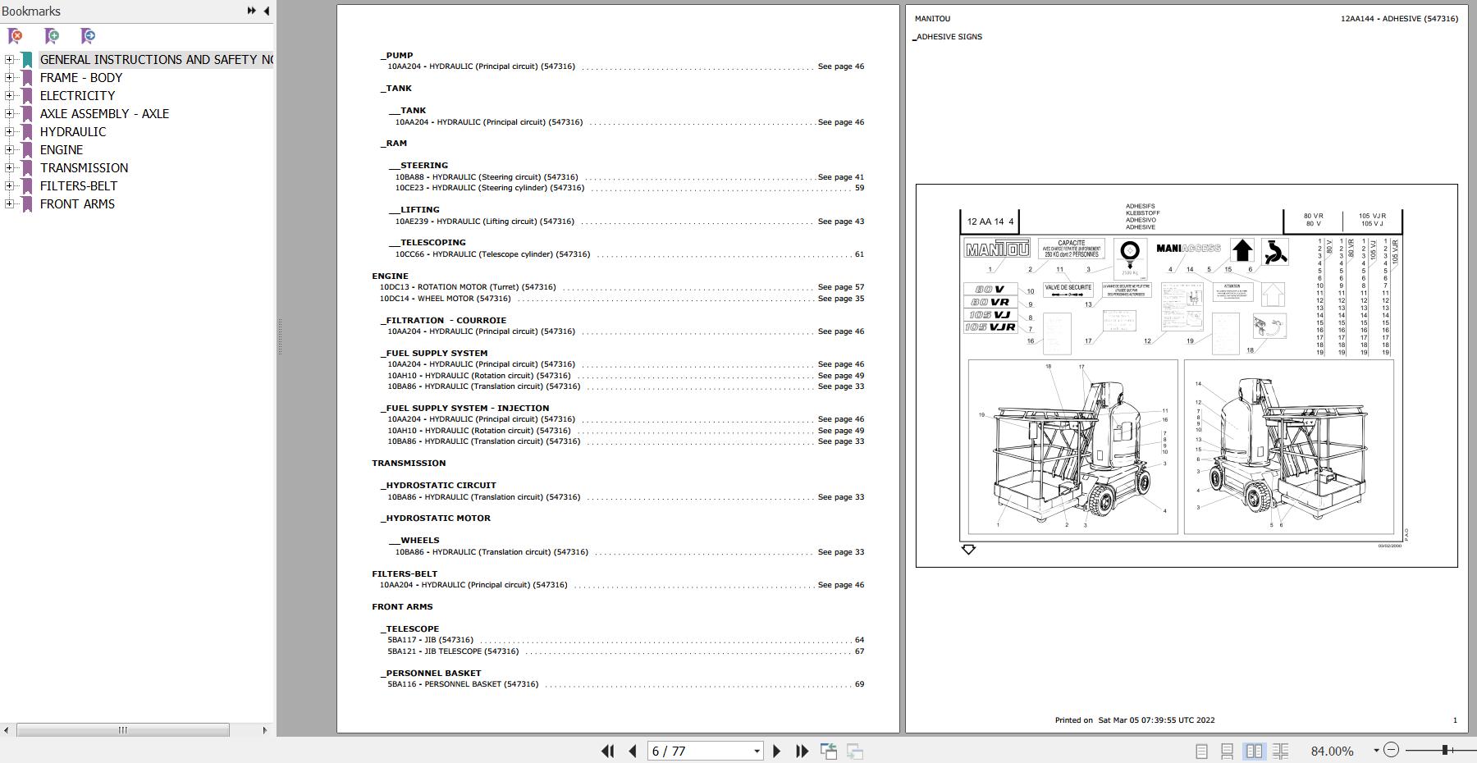1477x763 pixels.
Task: Click 10DC14 WHEEL MOTOR entry
Action: [x=621, y=299]
